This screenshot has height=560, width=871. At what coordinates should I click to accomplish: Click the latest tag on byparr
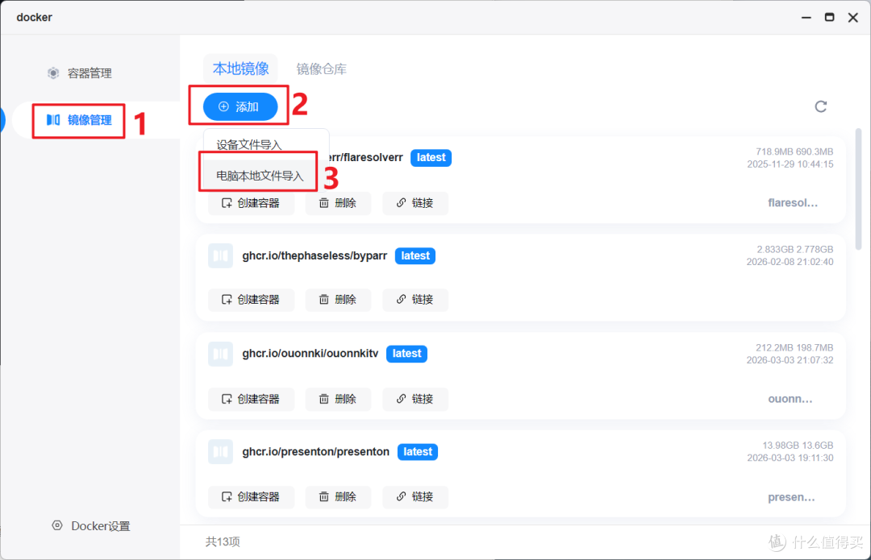coord(415,256)
